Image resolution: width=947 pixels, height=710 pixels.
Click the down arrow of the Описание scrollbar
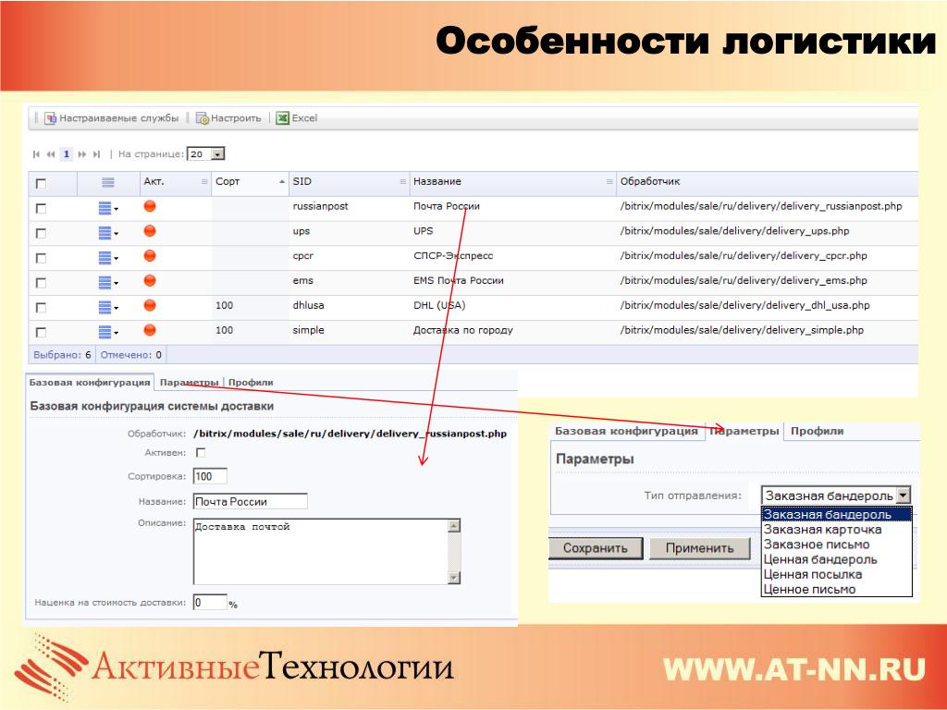pyautogui.click(x=454, y=578)
